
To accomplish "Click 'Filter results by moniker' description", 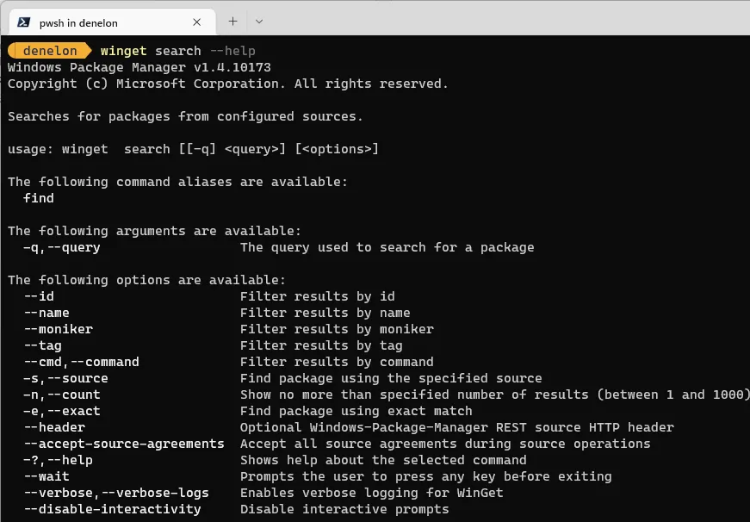I will click(x=337, y=329).
